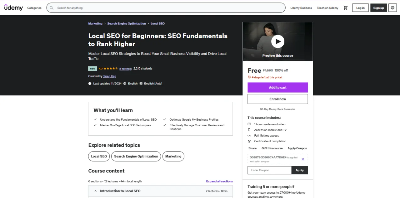Click the 30-Day Money-Back Guarantee text

point(277,109)
